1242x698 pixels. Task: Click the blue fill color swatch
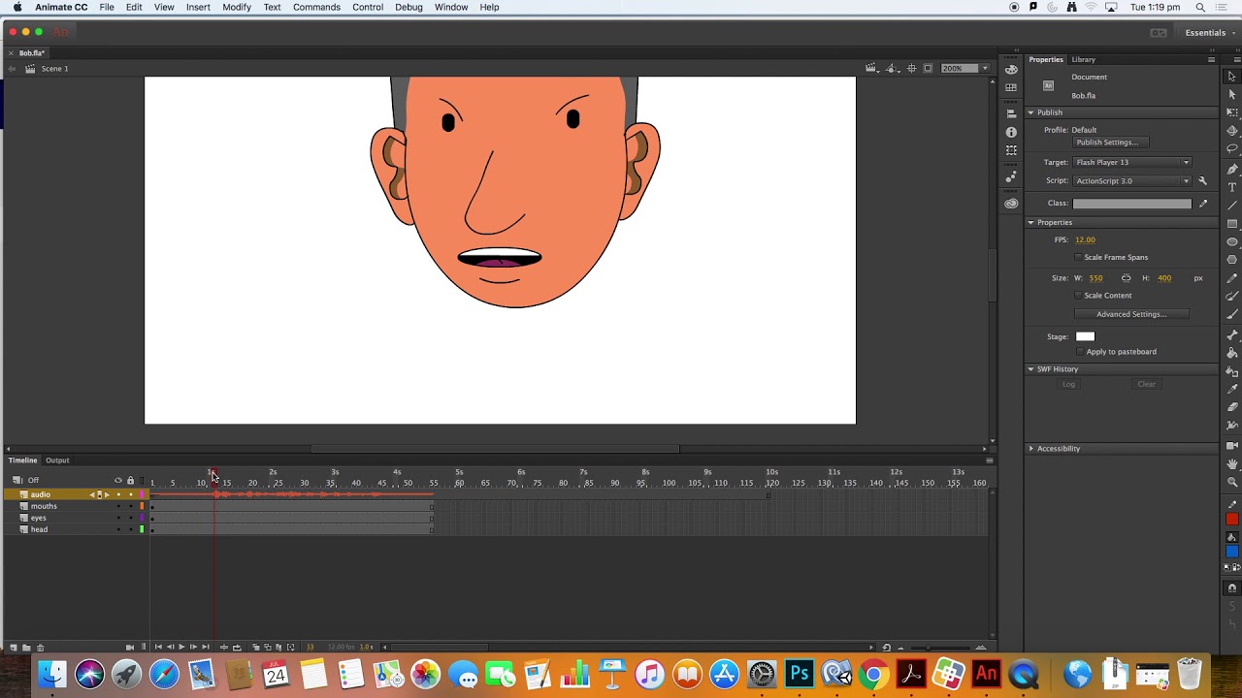[x=1232, y=552]
